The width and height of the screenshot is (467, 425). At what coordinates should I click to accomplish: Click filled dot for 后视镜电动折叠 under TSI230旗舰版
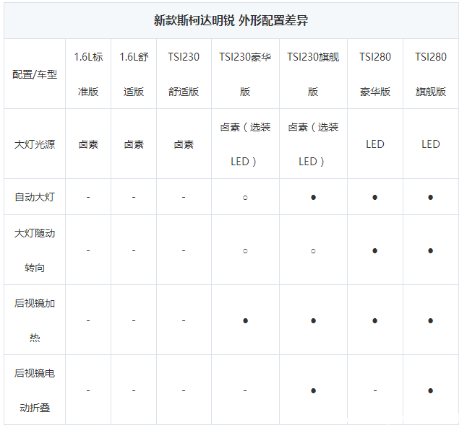tap(313, 390)
